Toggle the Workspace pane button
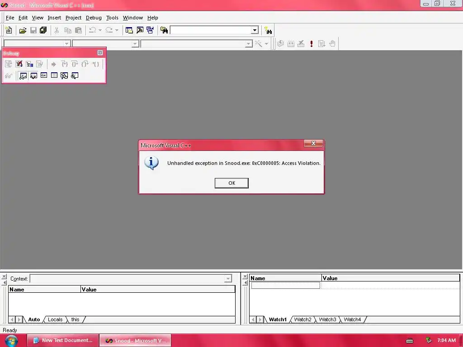The height and width of the screenshot is (347, 463). 129,30
